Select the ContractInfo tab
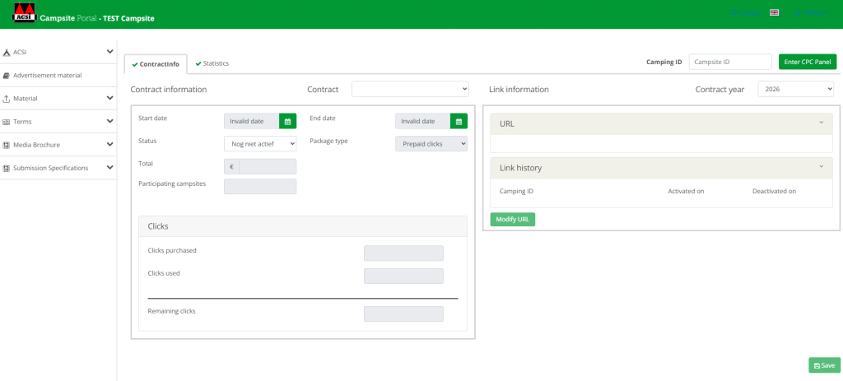The height and width of the screenshot is (381, 843). pyautogui.click(x=155, y=64)
